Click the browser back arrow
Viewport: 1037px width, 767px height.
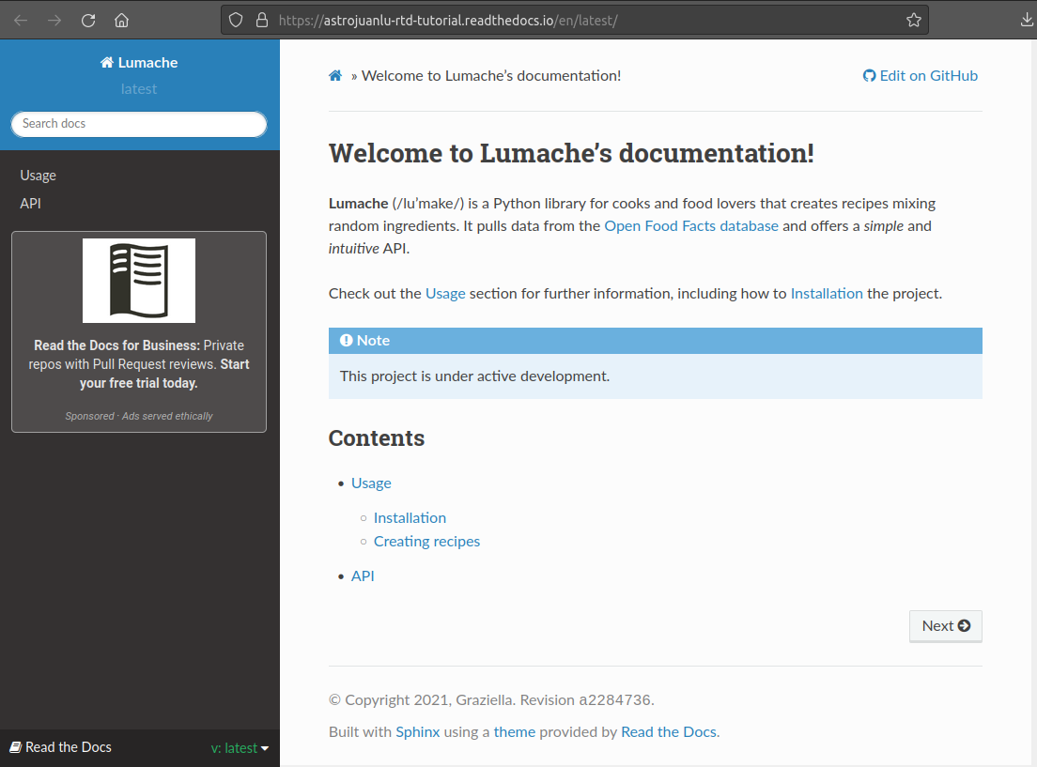pyautogui.click(x=20, y=20)
